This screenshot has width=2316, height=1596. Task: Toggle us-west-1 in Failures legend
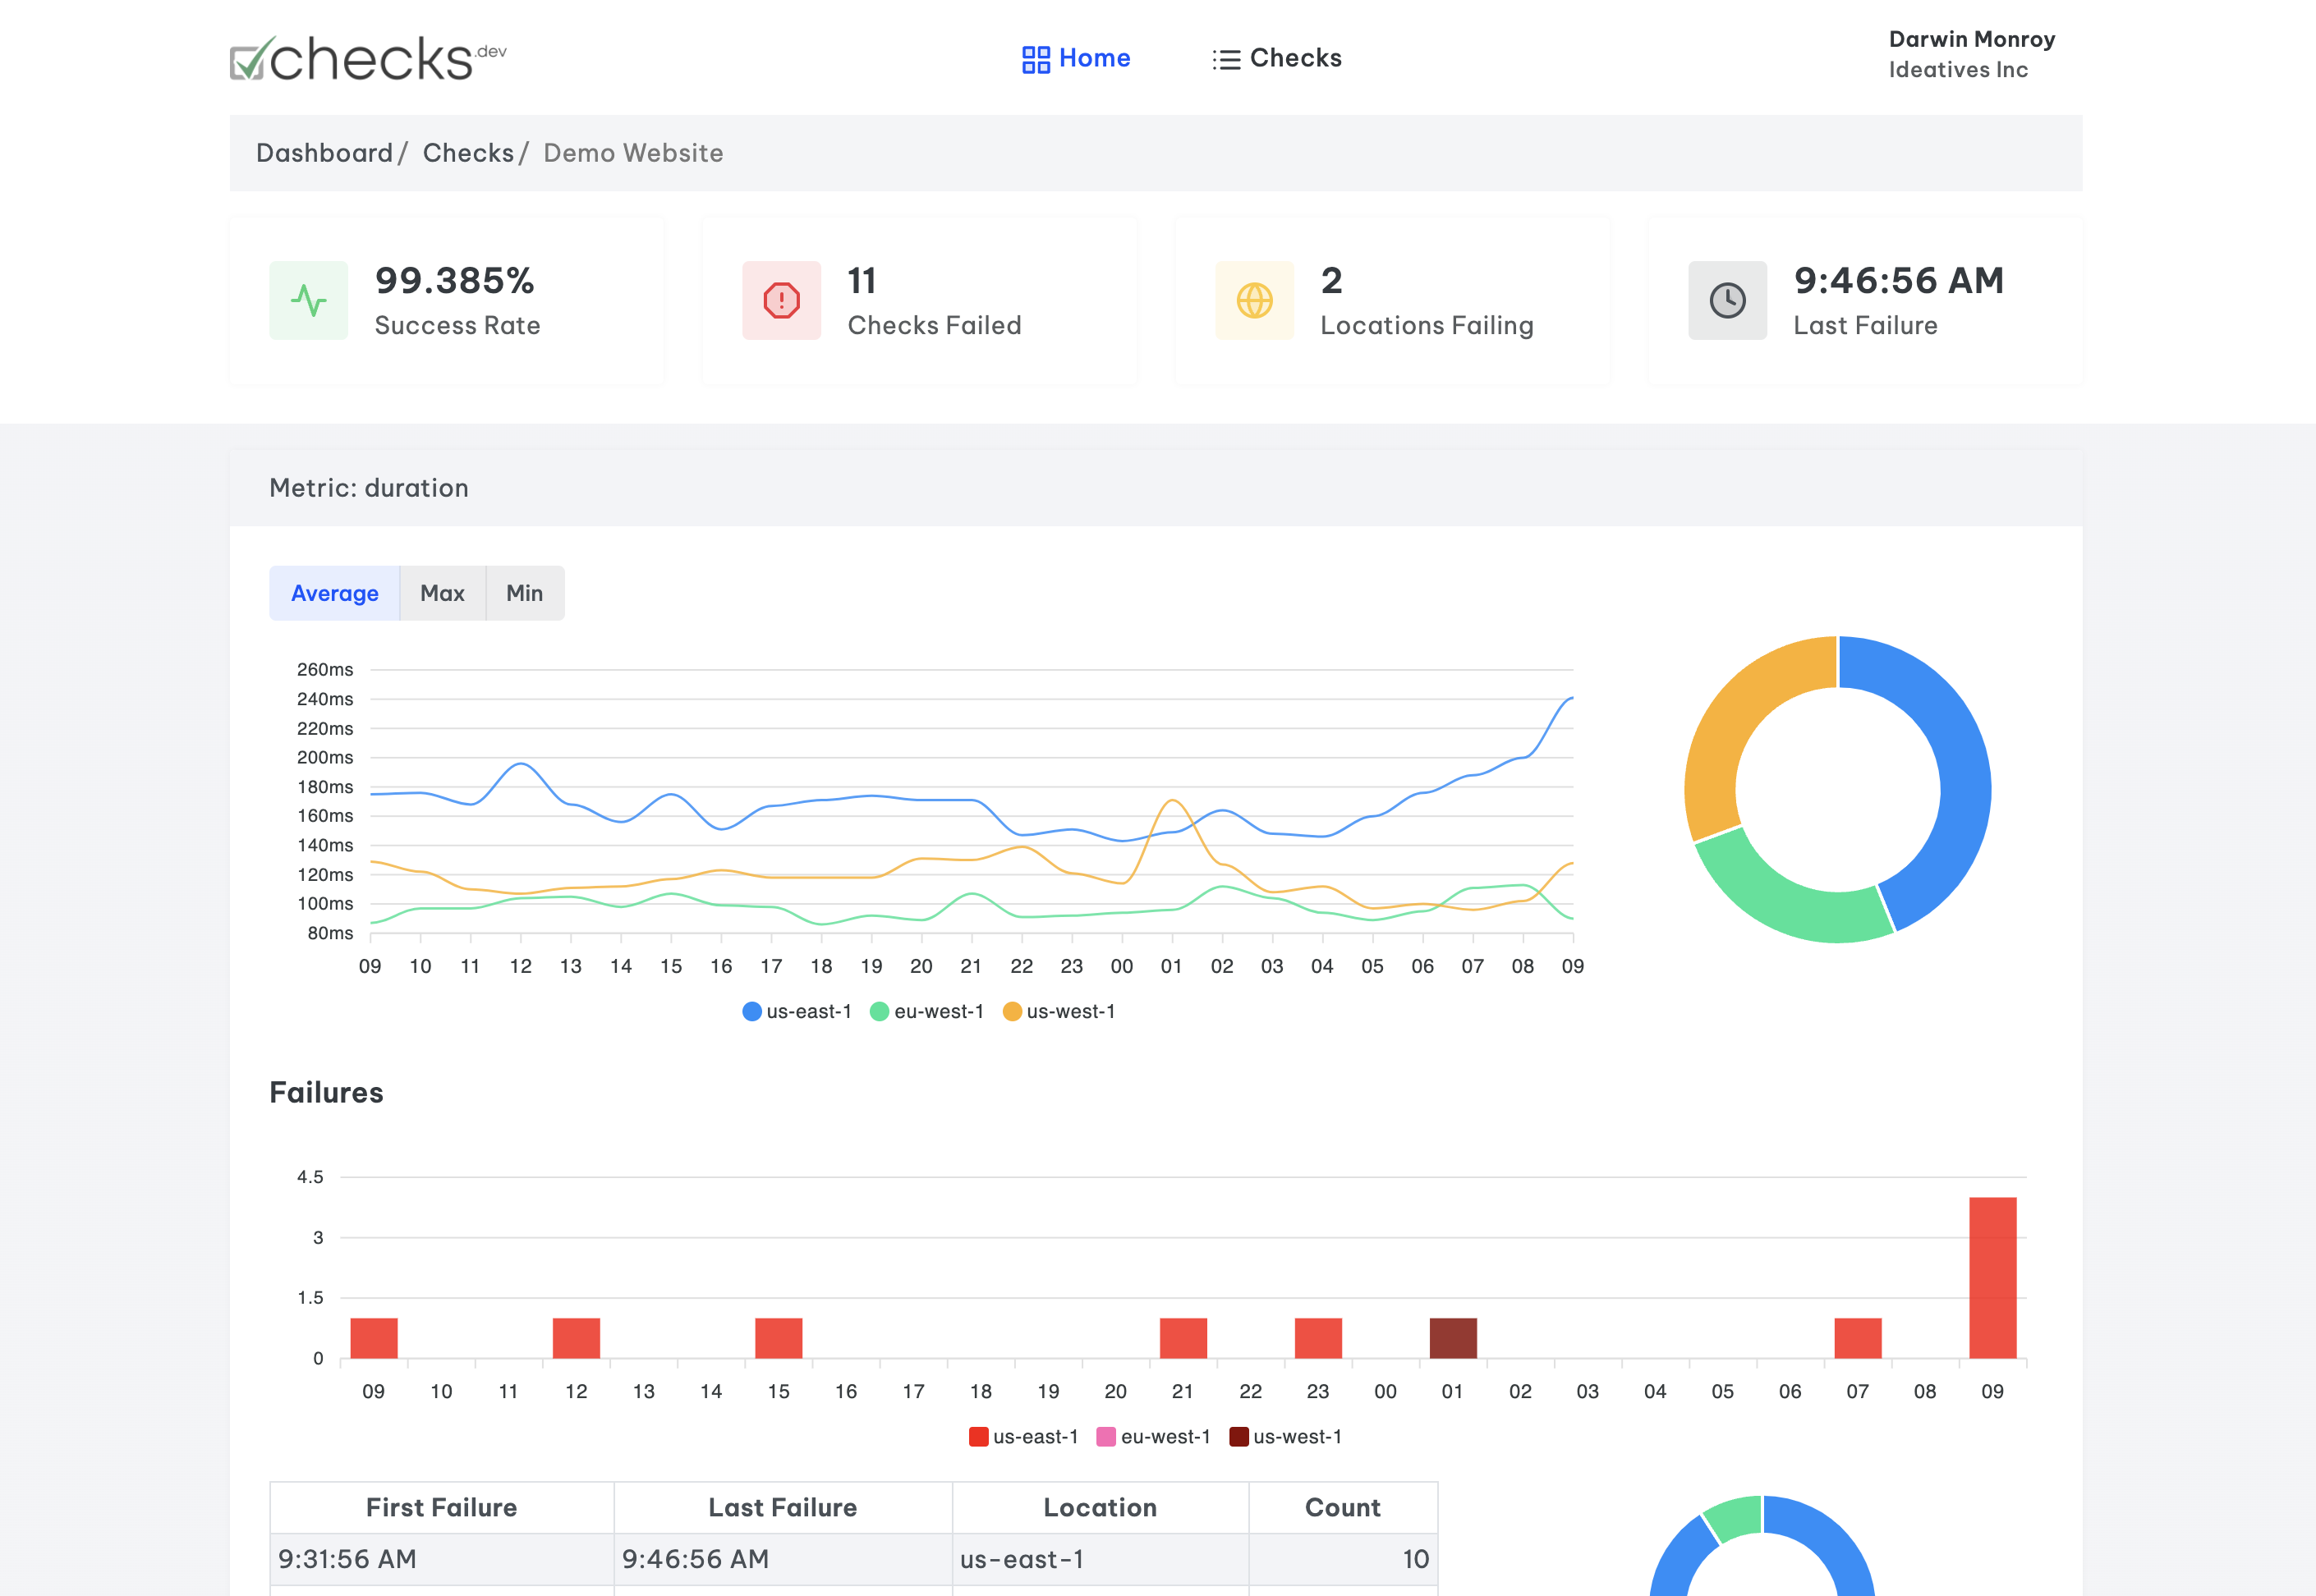[1285, 1436]
